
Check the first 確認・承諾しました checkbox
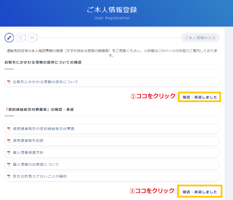(177, 97)
